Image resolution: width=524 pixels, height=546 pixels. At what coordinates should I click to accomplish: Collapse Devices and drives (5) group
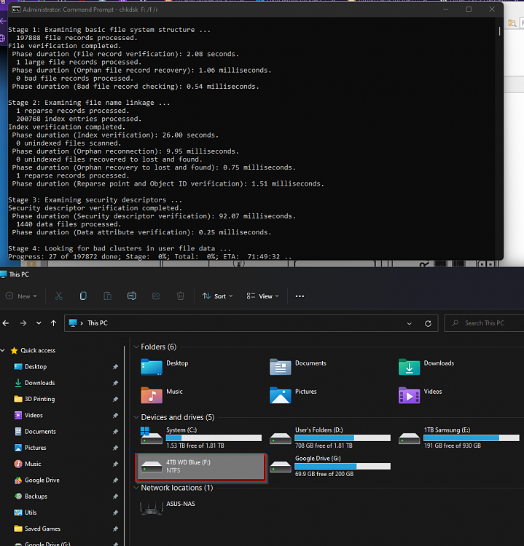(x=136, y=417)
